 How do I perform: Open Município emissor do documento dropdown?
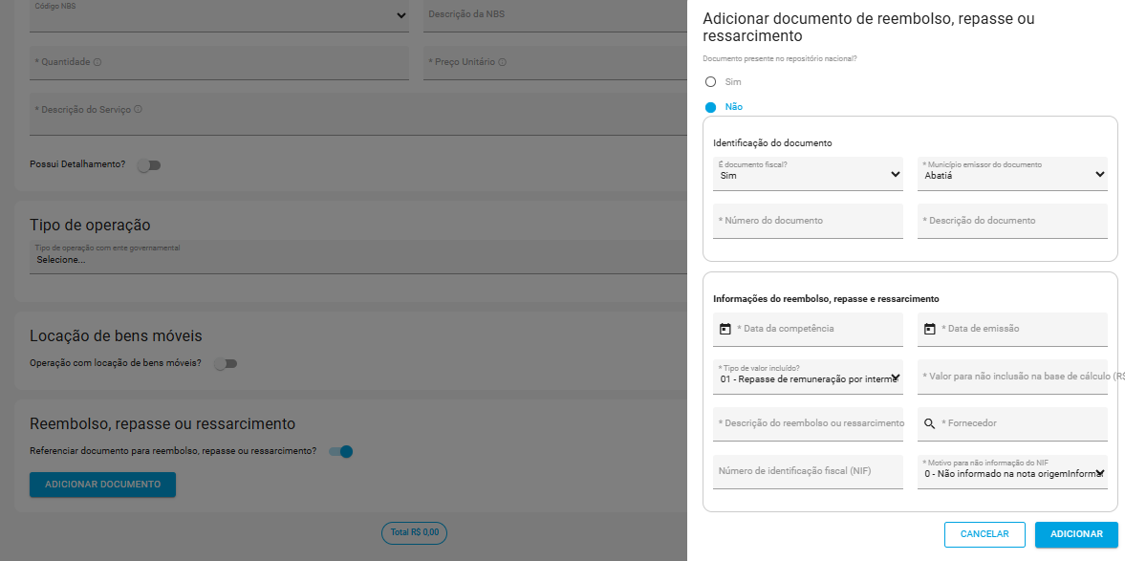pos(1012,174)
